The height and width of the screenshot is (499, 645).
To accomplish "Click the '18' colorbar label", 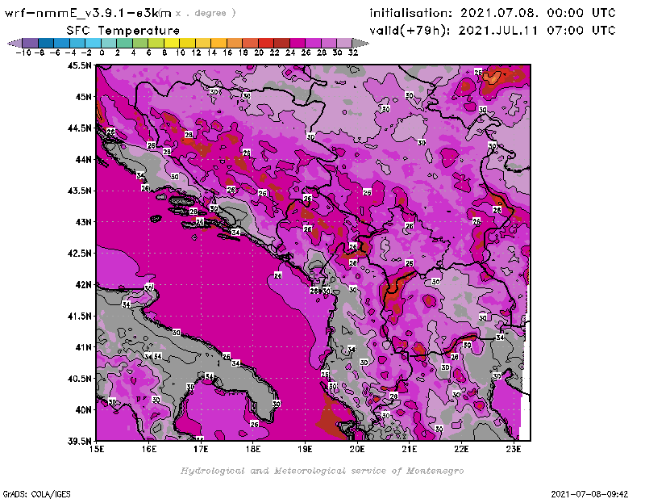I will coord(243,52).
